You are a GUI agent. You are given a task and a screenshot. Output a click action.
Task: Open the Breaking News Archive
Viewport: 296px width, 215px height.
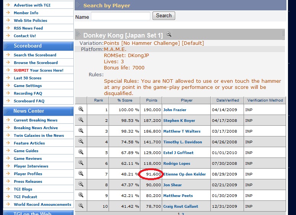36,128
